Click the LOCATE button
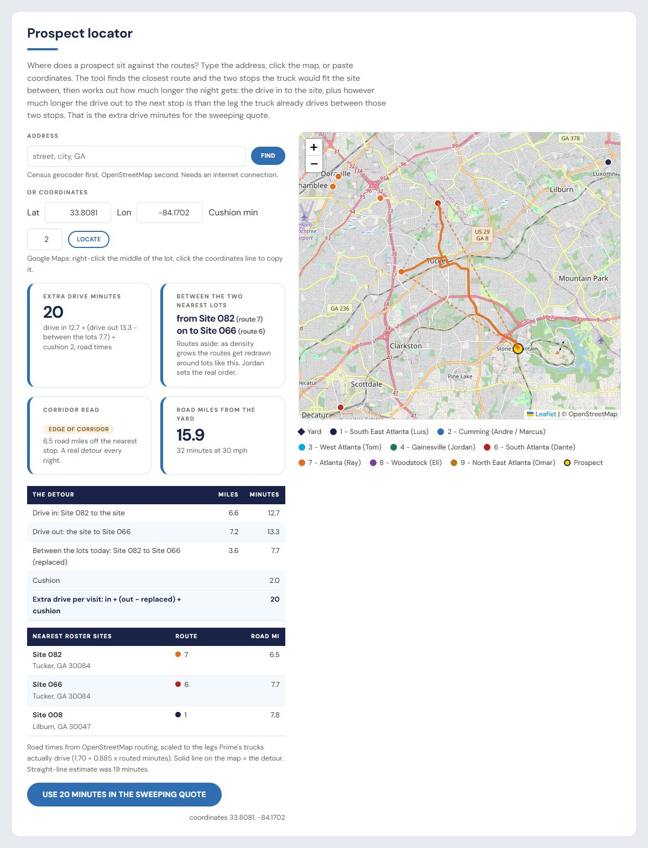648x848 pixels. (88, 239)
